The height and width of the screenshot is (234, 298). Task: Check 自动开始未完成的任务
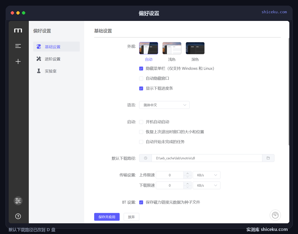(x=141, y=142)
